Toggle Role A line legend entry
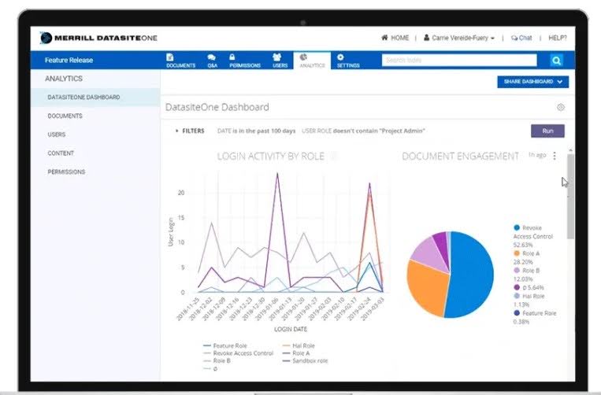 click(x=296, y=353)
